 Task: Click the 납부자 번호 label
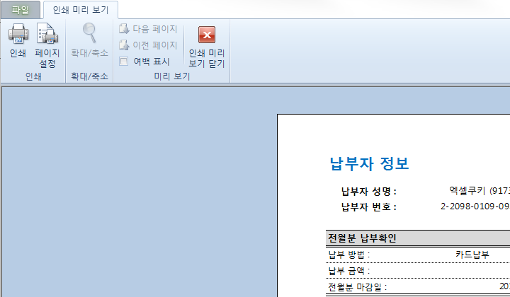point(369,206)
